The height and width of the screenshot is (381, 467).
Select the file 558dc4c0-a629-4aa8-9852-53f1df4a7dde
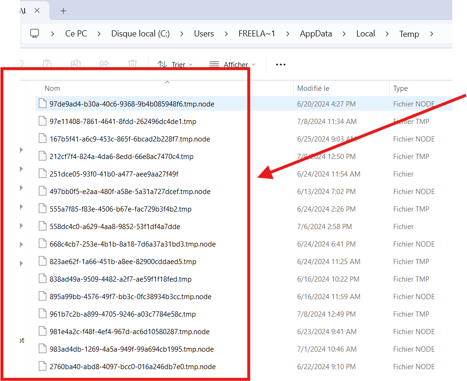click(x=113, y=226)
